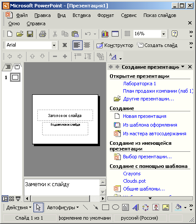This screenshot has height=224, width=196.
Task: Print using the printer toolbar icon
Action: pos(43,34)
